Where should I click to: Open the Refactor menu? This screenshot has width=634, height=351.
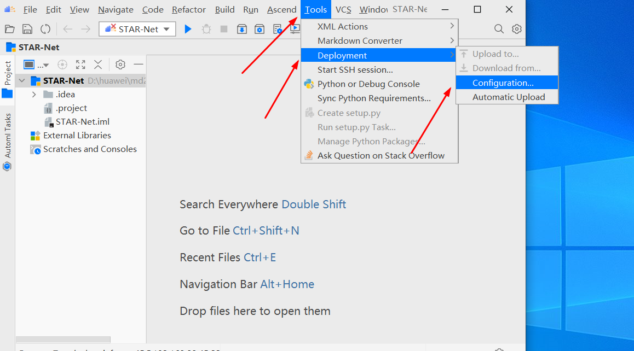point(189,9)
